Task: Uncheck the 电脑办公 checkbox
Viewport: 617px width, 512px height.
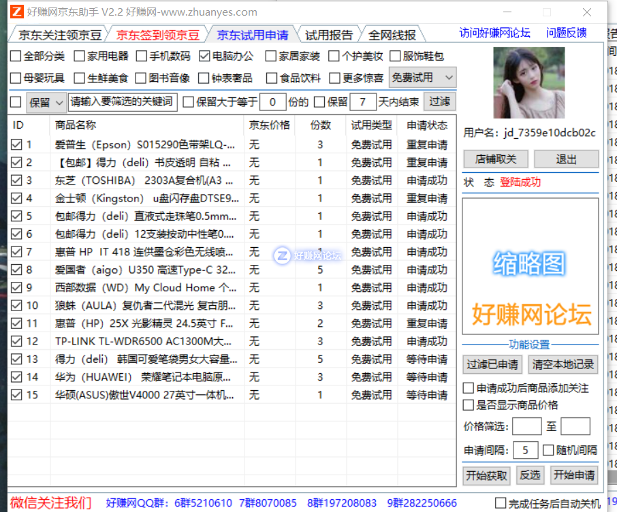Action: click(x=204, y=57)
